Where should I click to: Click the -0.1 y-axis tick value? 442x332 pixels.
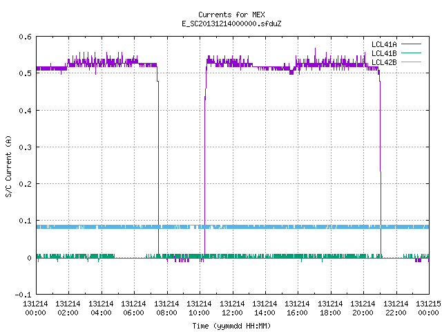tap(23, 295)
